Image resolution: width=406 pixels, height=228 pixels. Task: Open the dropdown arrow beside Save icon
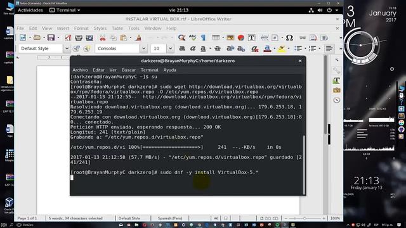[58, 38]
